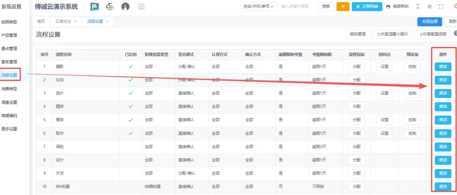Expand 更多设置 in the sidebar
Image resolution: width=457 pixels, height=195 pixels.
(x=10, y=129)
